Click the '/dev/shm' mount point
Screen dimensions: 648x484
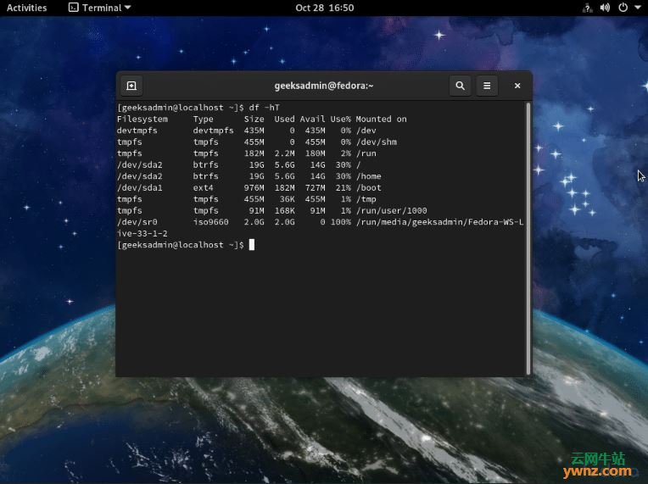(376, 142)
